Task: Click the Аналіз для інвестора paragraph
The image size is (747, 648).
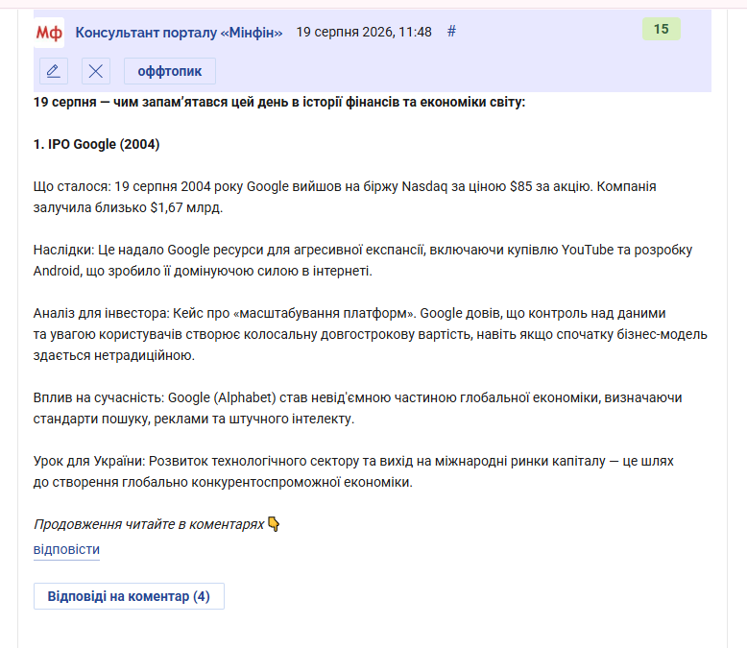Action: [371, 334]
